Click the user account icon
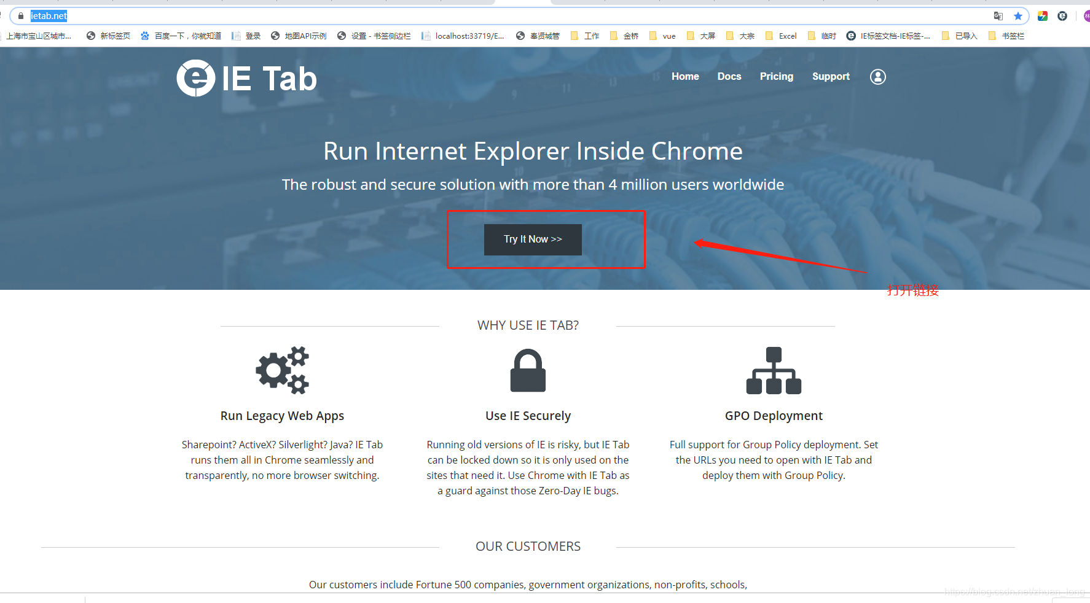The image size is (1090, 603). click(878, 77)
